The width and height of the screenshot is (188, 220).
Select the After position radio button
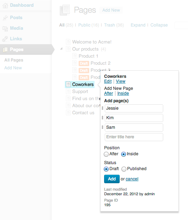106,154
